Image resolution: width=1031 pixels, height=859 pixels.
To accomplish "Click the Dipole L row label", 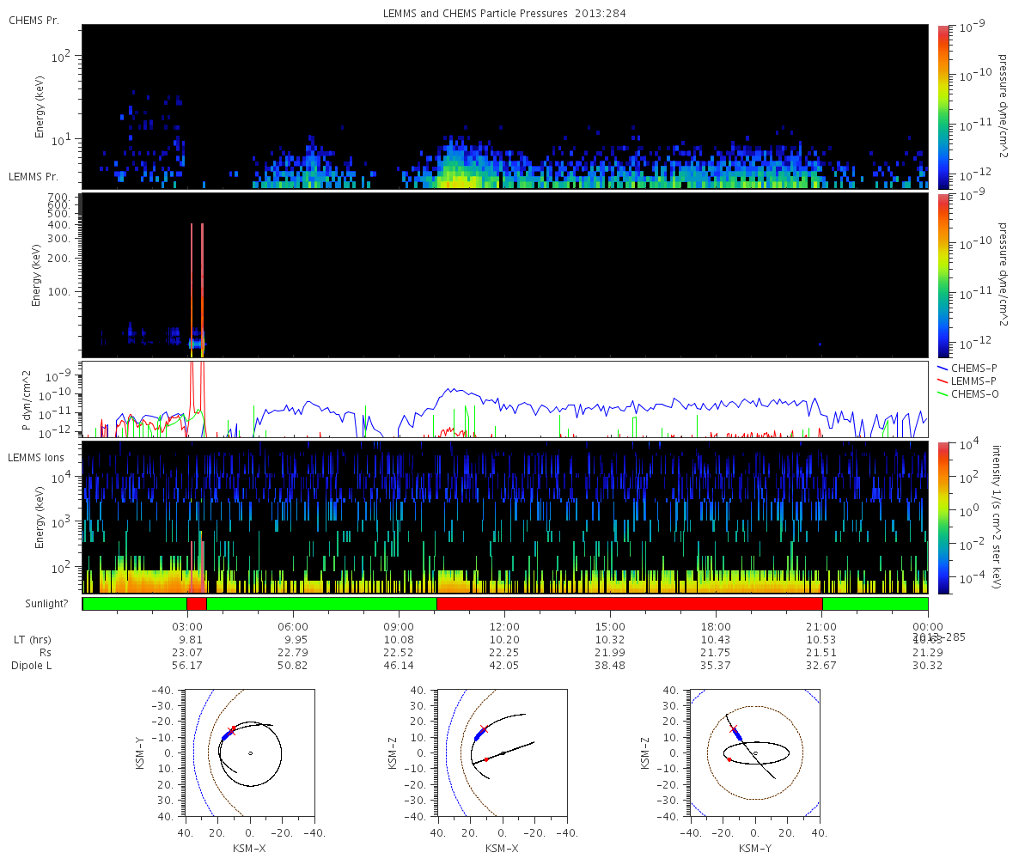I will pyautogui.click(x=35, y=666).
